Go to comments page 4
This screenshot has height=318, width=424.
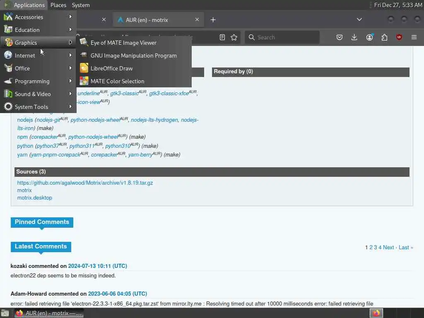pos(380,248)
